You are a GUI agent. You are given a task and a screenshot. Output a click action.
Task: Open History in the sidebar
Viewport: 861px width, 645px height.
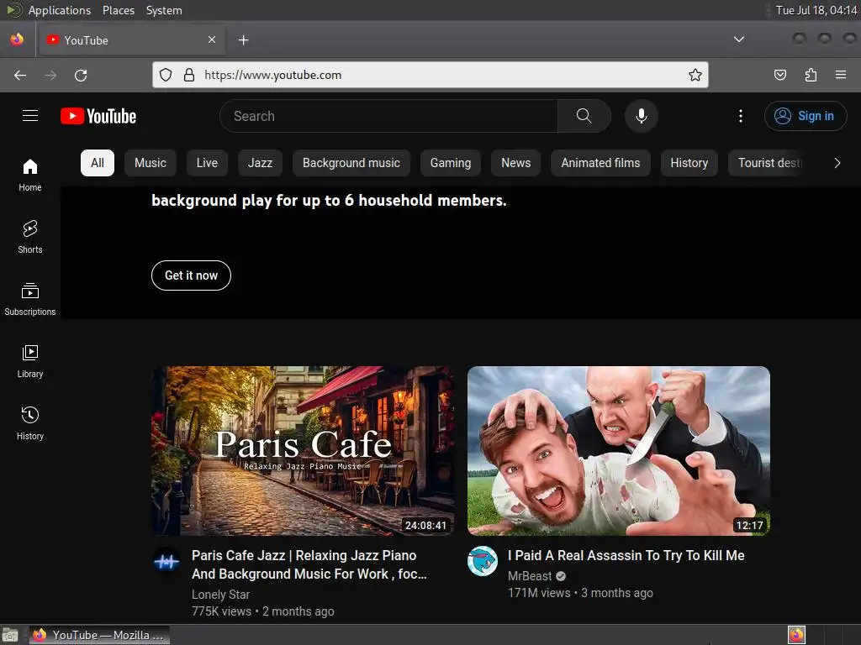coord(30,423)
